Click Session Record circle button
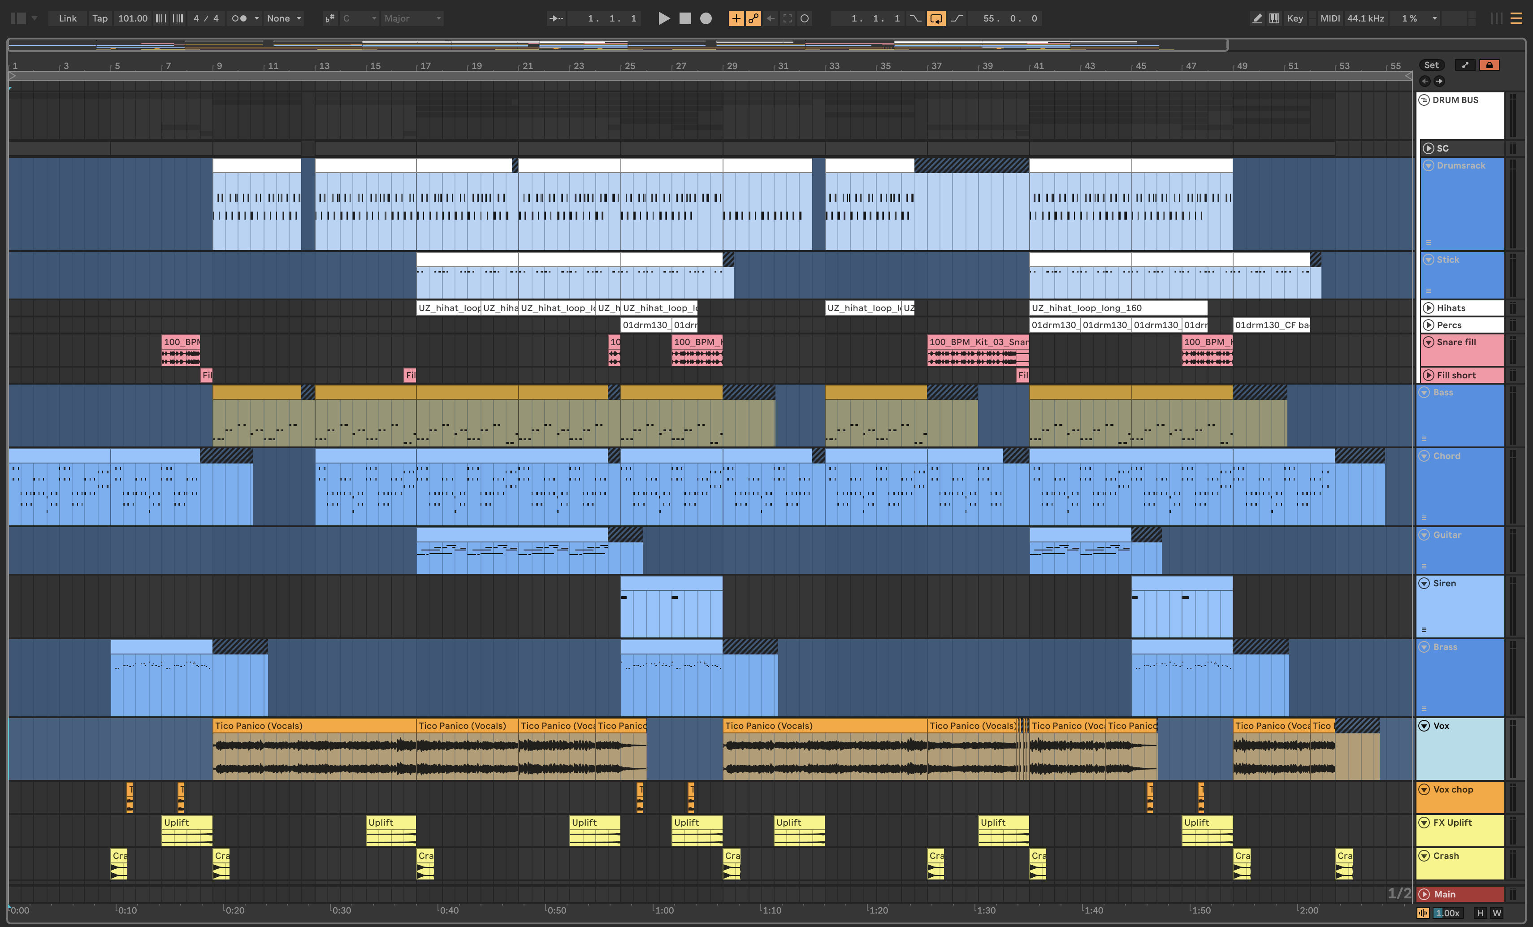This screenshot has width=1533, height=927. (805, 19)
